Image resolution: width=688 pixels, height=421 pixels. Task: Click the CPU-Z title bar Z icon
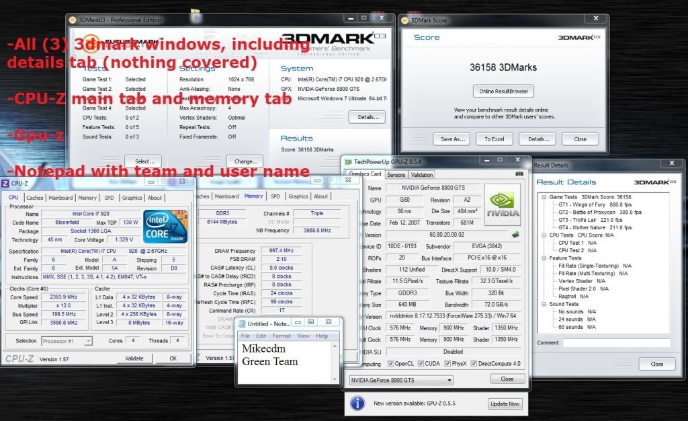[x=5, y=183]
